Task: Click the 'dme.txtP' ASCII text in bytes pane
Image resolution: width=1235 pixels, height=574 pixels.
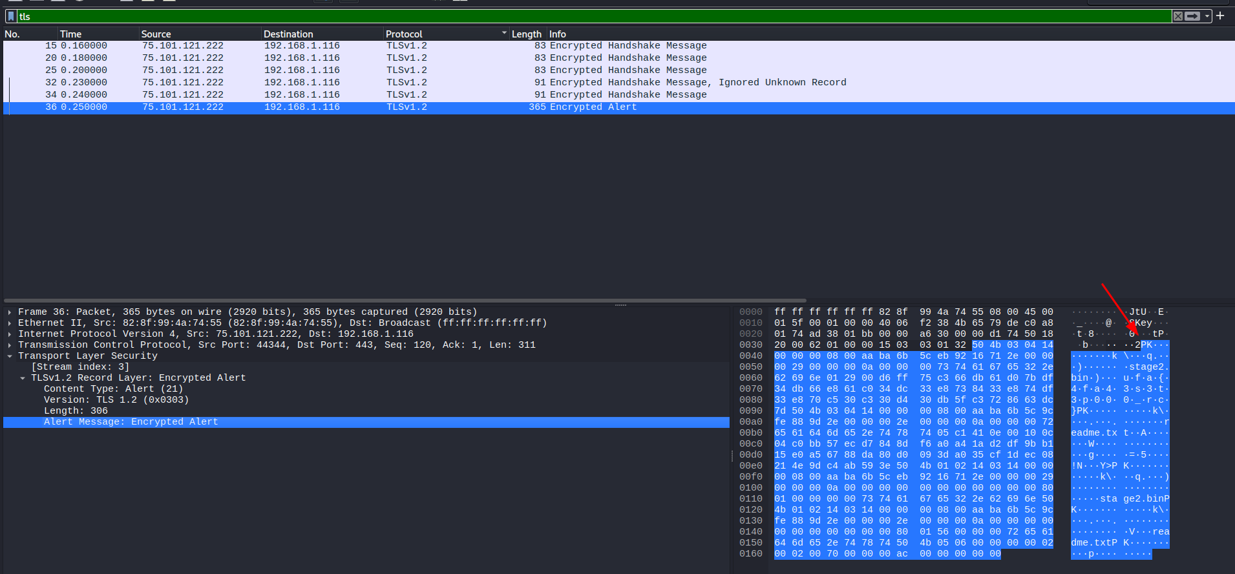Action: [x=1094, y=543]
